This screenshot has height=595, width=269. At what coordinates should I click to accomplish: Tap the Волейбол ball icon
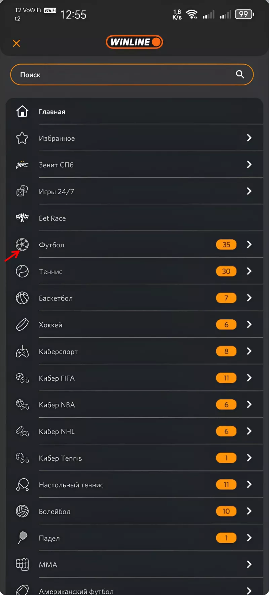tap(22, 511)
